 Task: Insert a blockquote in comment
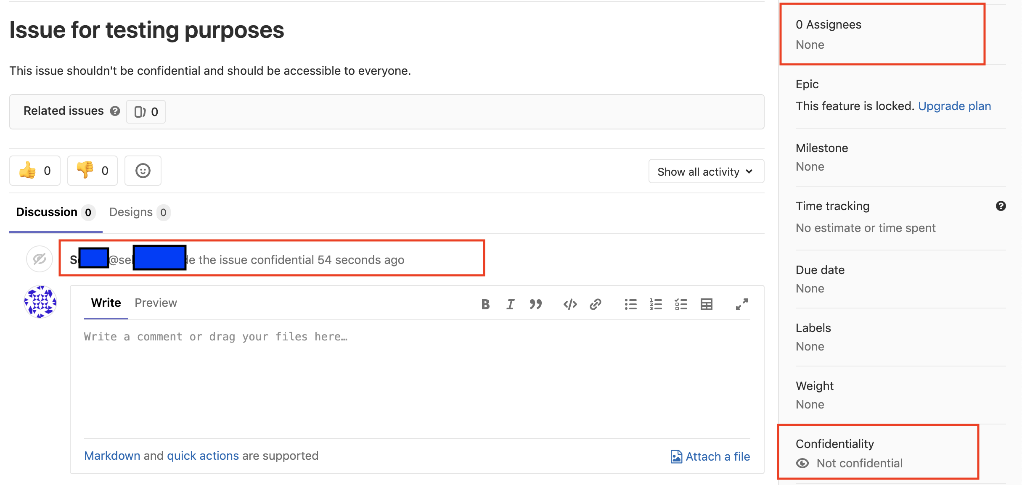[x=535, y=304]
